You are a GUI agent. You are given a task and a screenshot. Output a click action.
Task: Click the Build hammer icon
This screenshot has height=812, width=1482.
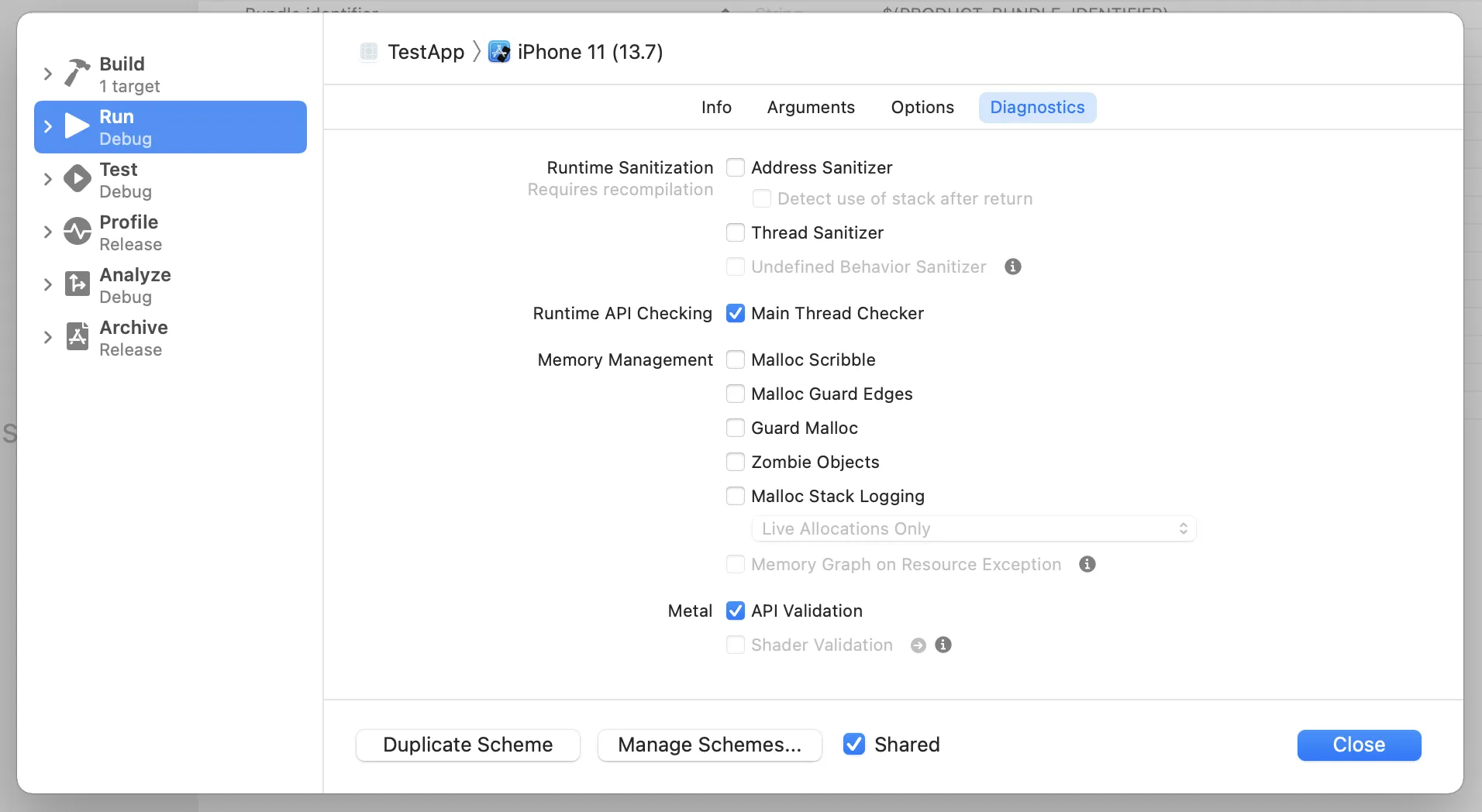coord(77,73)
